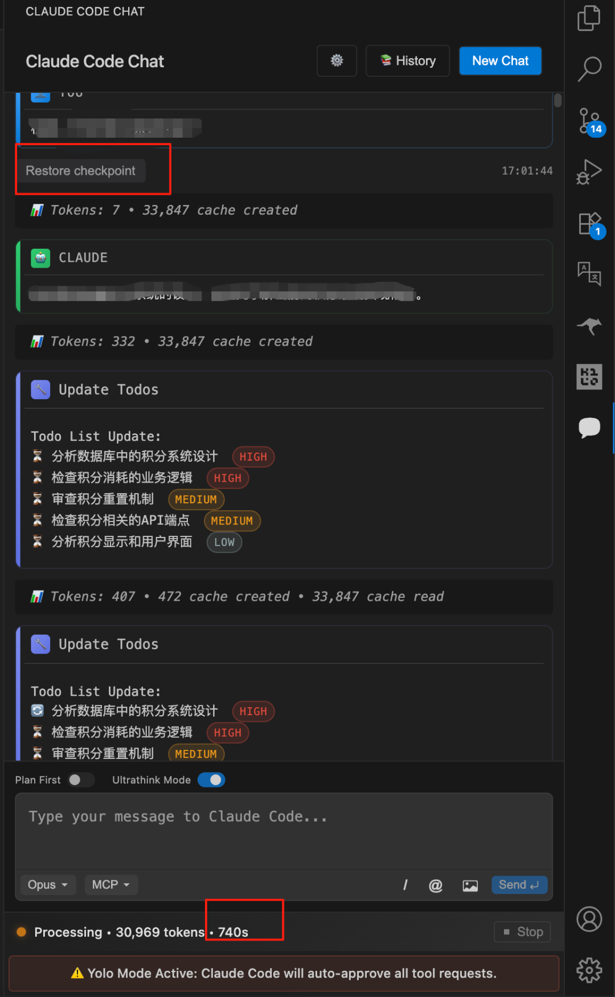Open the Run and Debug panel

[x=589, y=171]
